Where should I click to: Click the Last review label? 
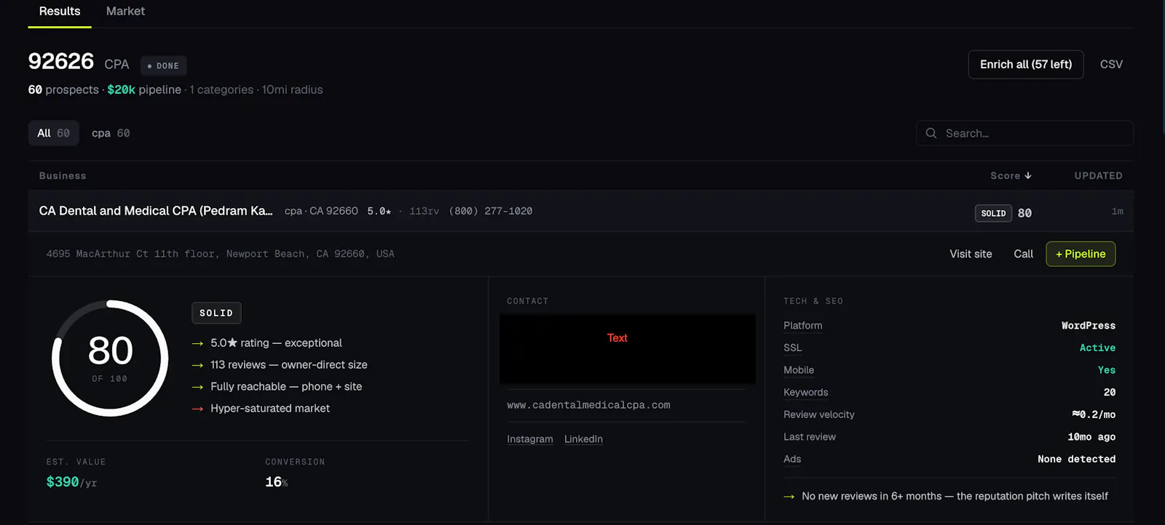click(x=810, y=437)
